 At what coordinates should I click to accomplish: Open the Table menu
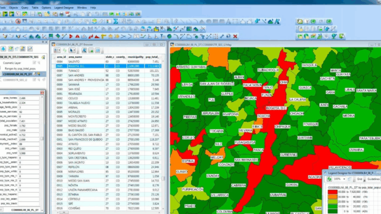(35, 8)
